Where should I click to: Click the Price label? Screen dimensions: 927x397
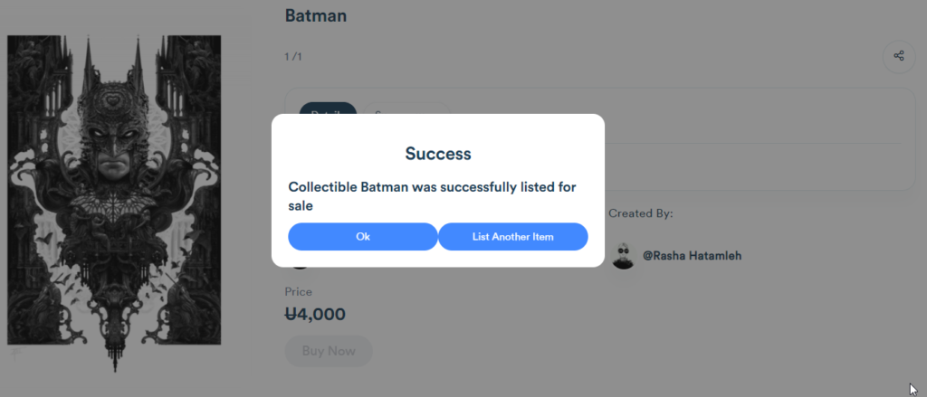pos(299,292)
